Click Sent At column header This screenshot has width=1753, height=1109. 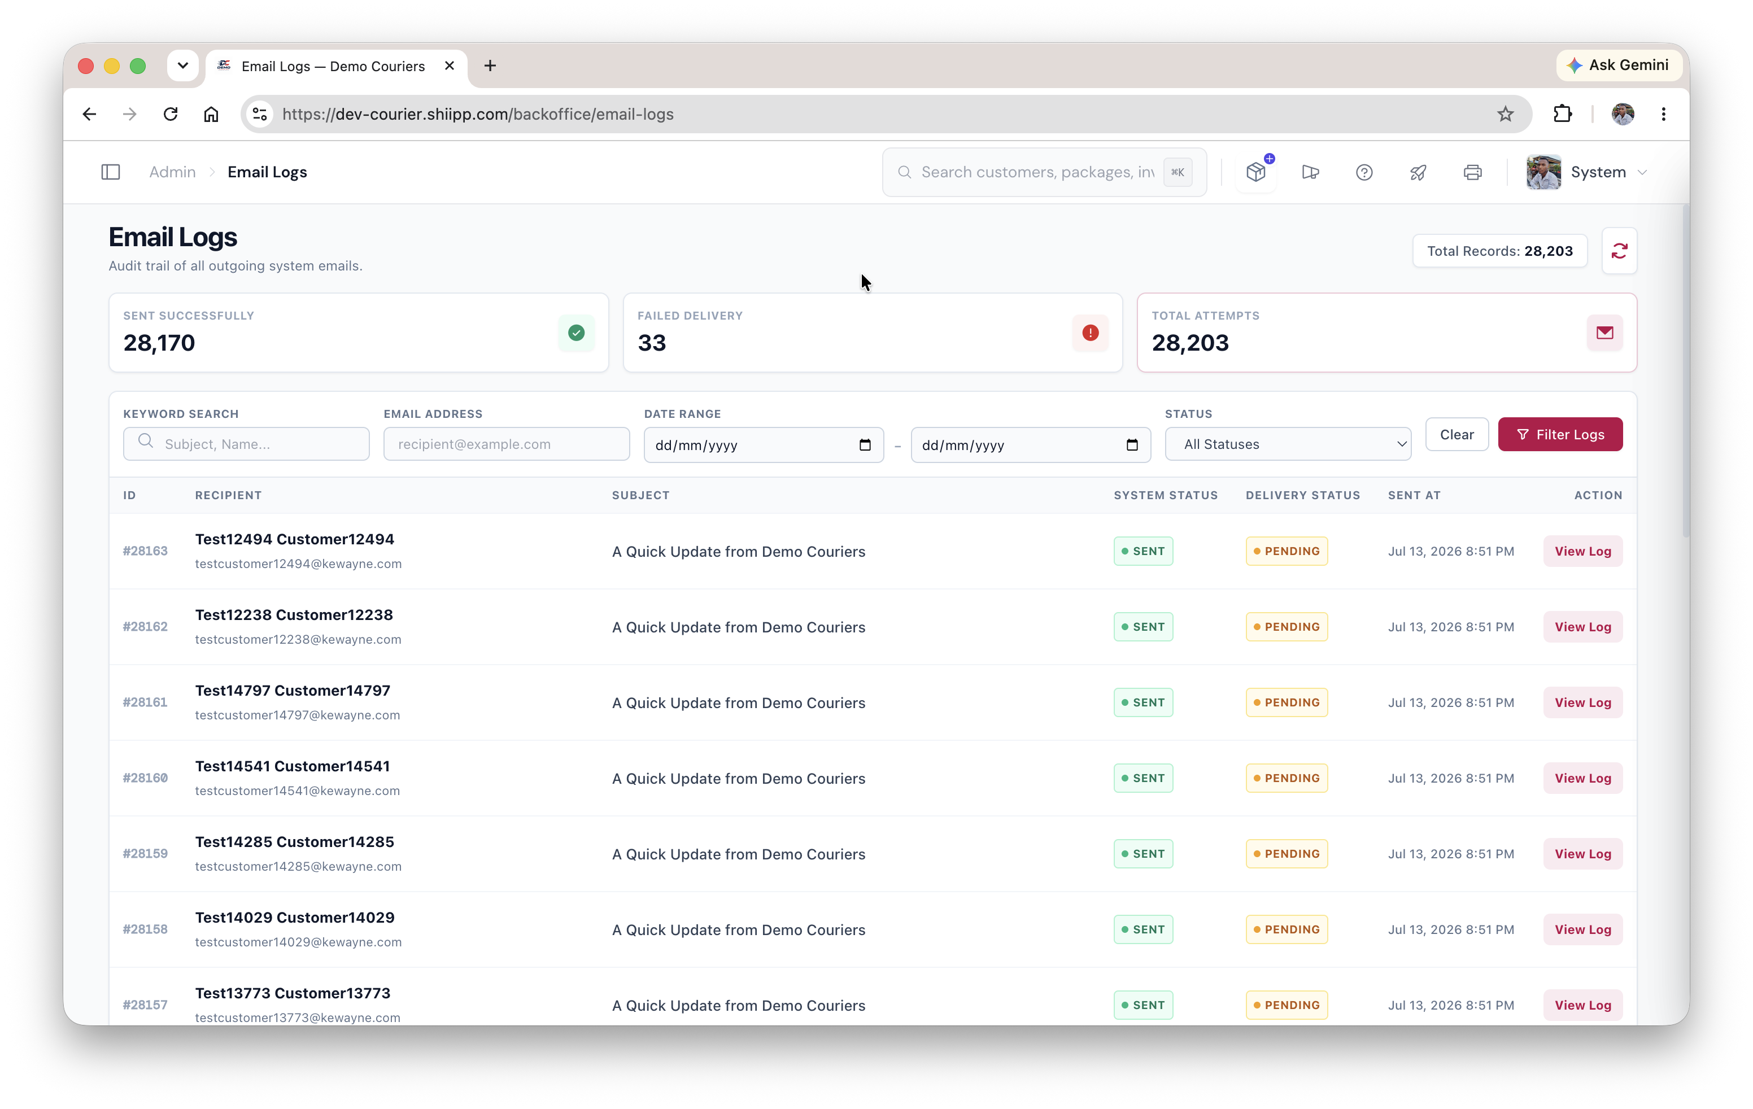[1414, 496]
